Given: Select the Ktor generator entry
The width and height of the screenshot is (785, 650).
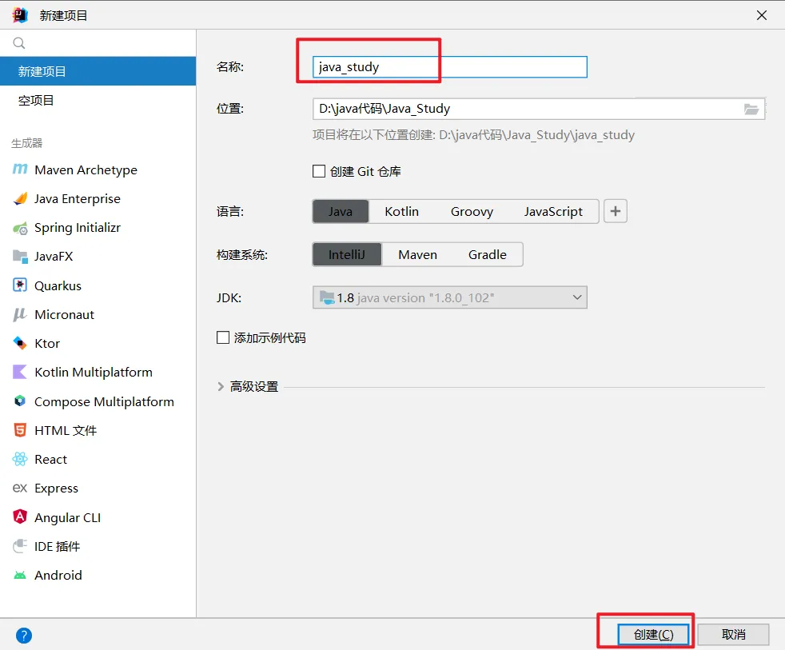Looking at the screenshot, I should point(98,343).
